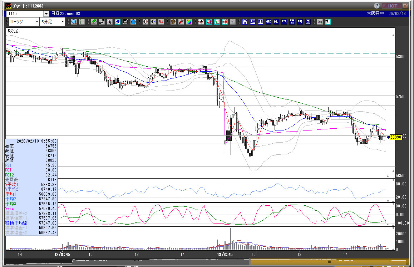Expand the 111.2 symbol code dropdown
414x267 pixels.
pyautogui.click(x=46, y=14)
